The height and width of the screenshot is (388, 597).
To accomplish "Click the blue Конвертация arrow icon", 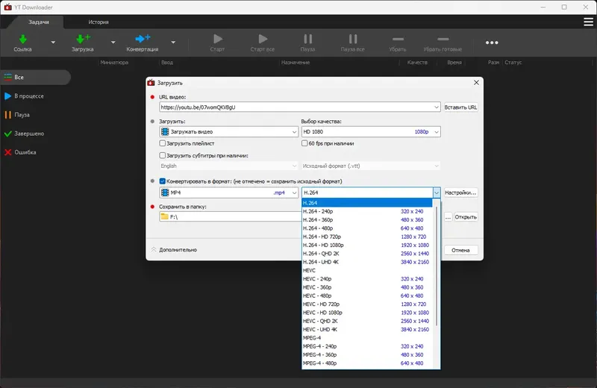I will (143, 39).
